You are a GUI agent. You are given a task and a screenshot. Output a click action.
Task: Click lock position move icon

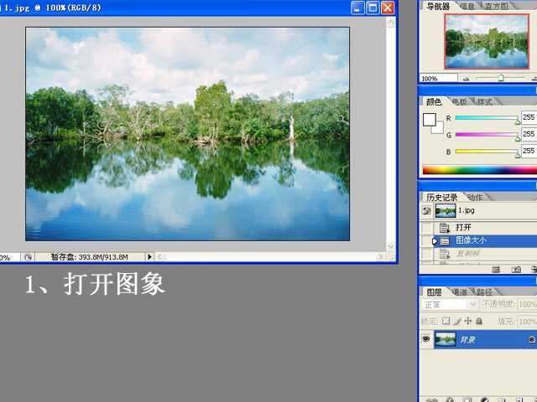[468, 321]
